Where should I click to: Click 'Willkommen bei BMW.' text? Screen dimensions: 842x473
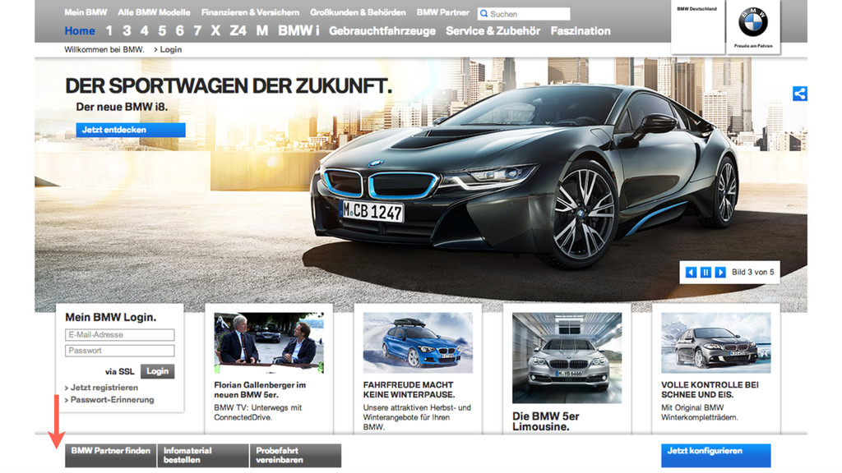pos(104,49)
